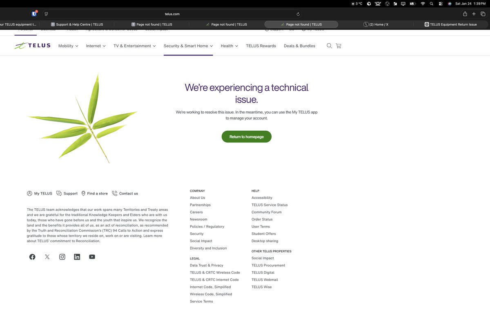Image resolution: width=490 pixels, height=310 pixels.
Task: Open macOS Spotlight search icon
Action: tap(432, 4)
